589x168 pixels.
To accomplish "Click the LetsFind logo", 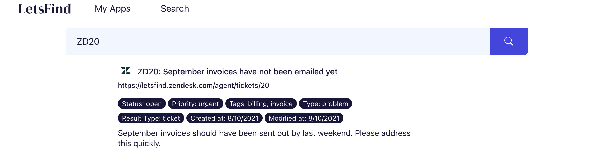I will pyautogui.click(x=45, y=9).
